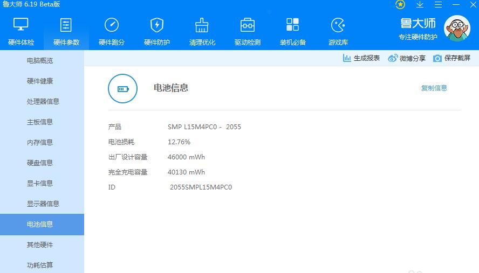
Task: Generate report with 生成报表
Action: tap(361, 58)
